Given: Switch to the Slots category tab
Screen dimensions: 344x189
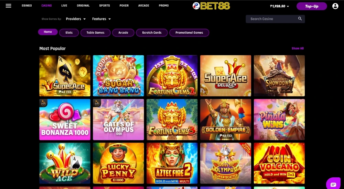Looking at the screenshot, I should (69, 32).
